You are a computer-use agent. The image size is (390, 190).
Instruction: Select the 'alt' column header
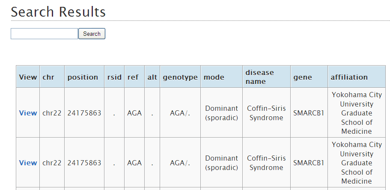click(152, 77)
